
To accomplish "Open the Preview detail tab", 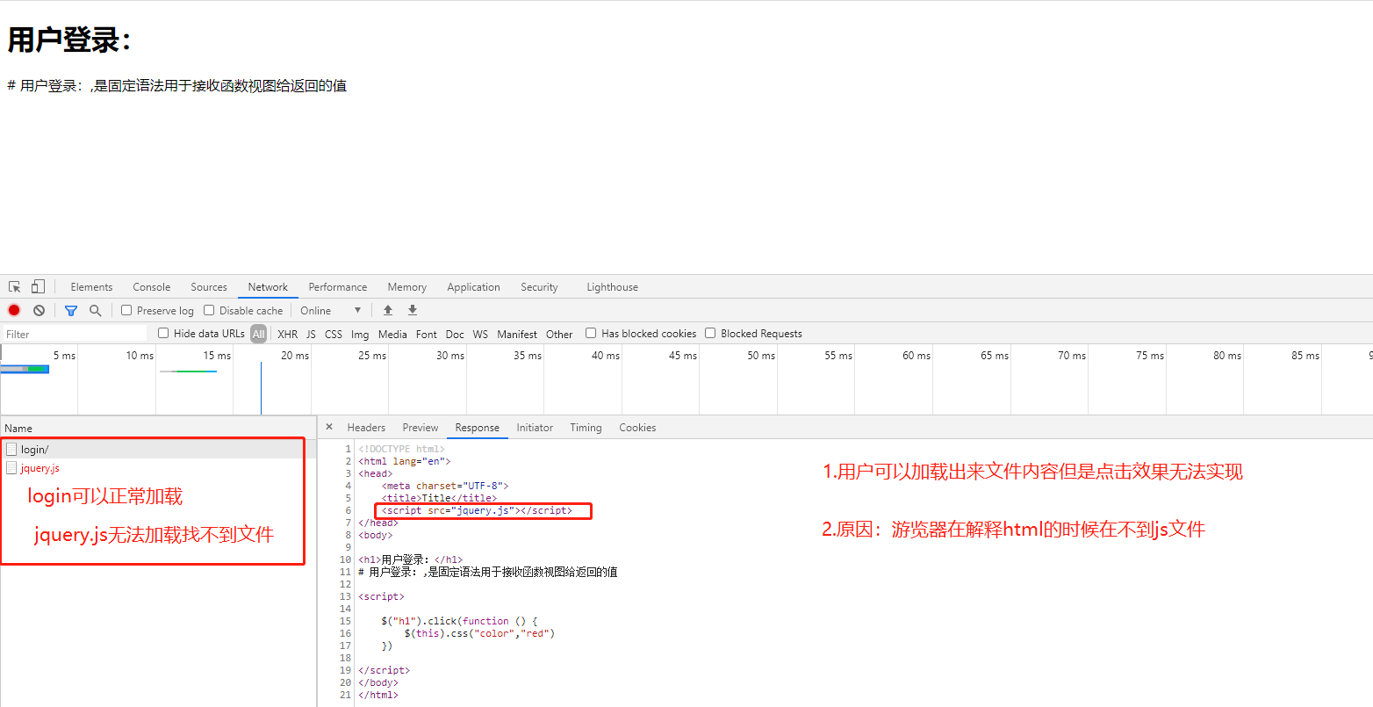I will pos(421,428).
